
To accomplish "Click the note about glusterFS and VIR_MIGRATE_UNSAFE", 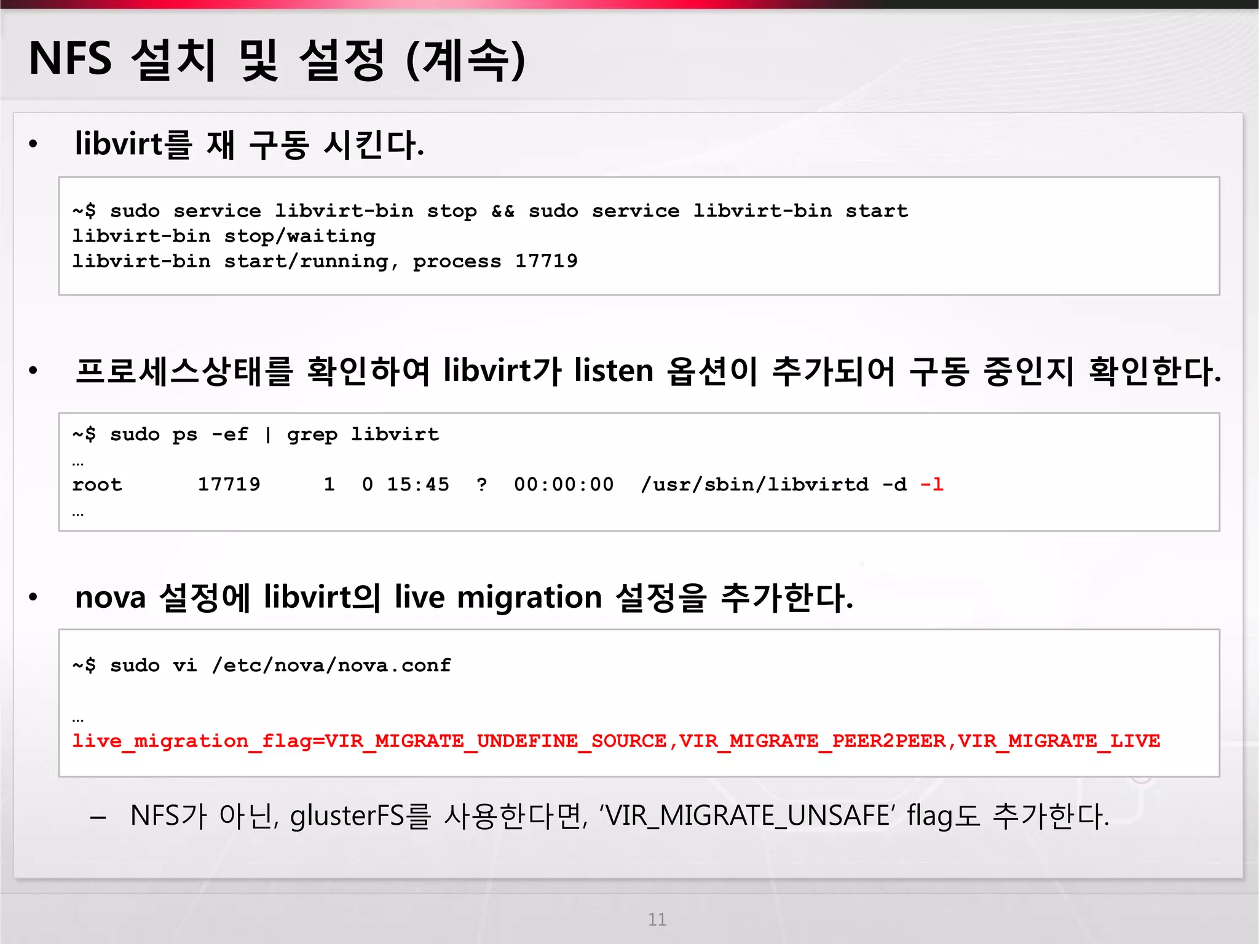I will coord(620,816).
